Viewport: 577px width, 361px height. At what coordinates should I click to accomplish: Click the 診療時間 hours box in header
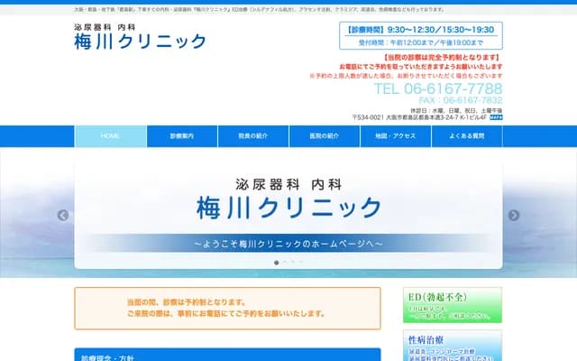tap(421, 35)
